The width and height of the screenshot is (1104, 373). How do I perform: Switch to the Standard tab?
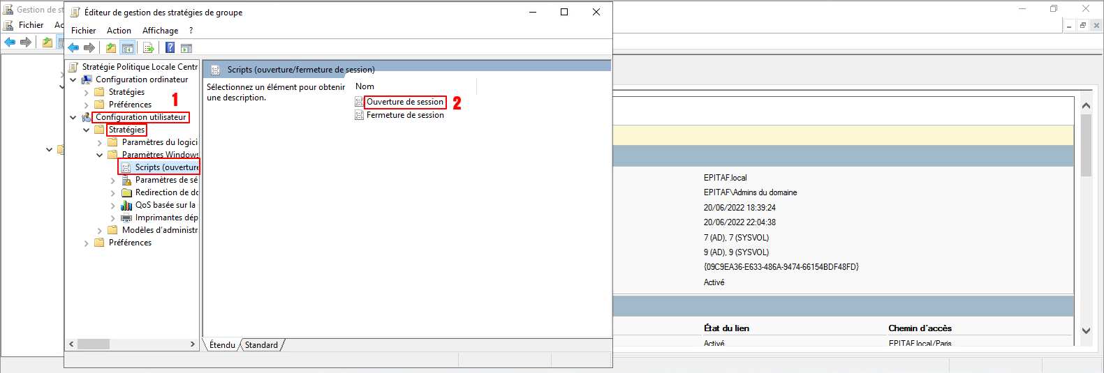261,345
